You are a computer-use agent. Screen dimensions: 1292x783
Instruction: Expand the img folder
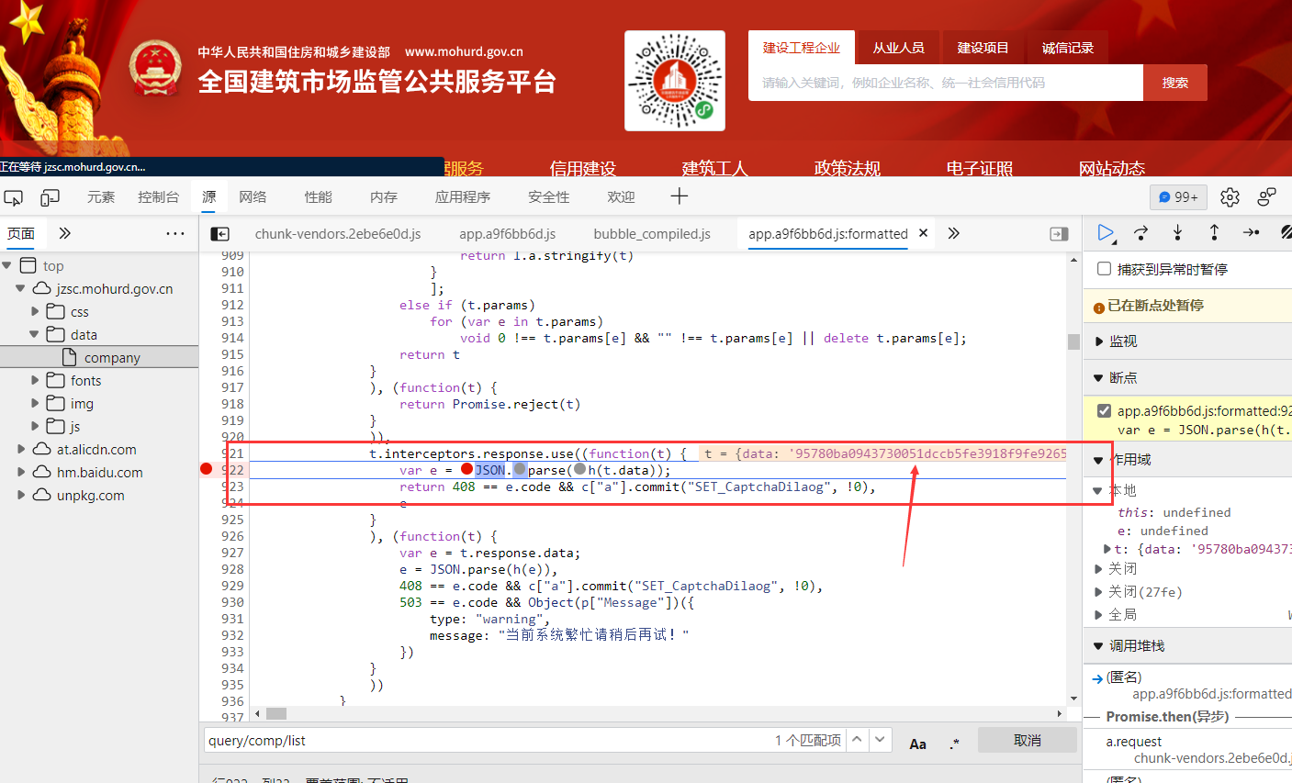(35, 403)
